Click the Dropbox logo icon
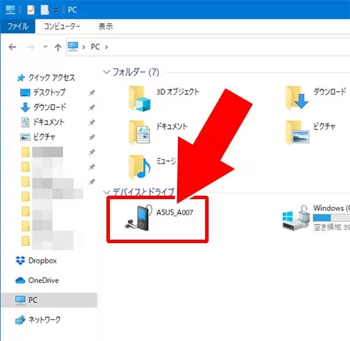 (x=20, y=261)
